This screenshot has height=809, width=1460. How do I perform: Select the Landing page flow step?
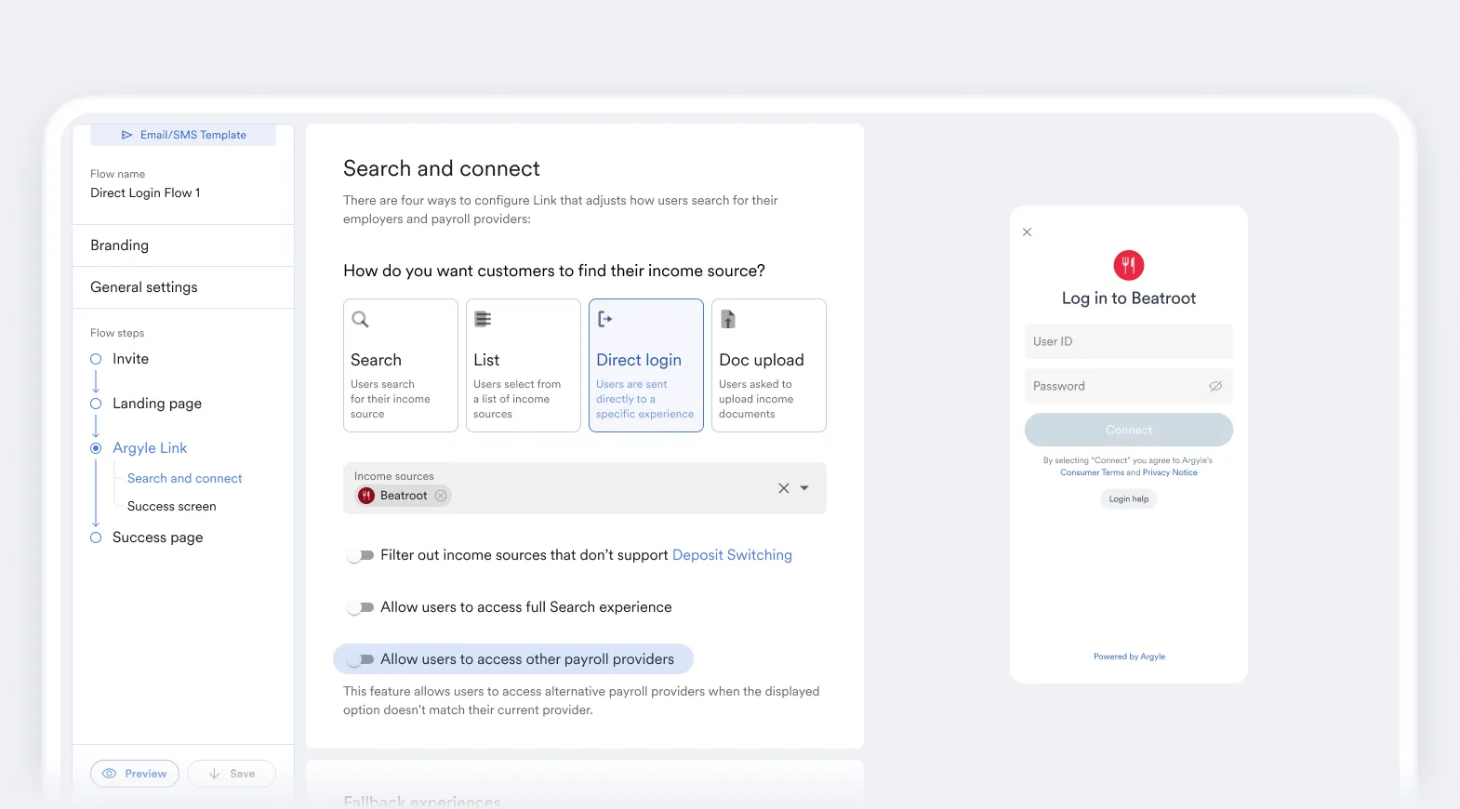(157, 404)
